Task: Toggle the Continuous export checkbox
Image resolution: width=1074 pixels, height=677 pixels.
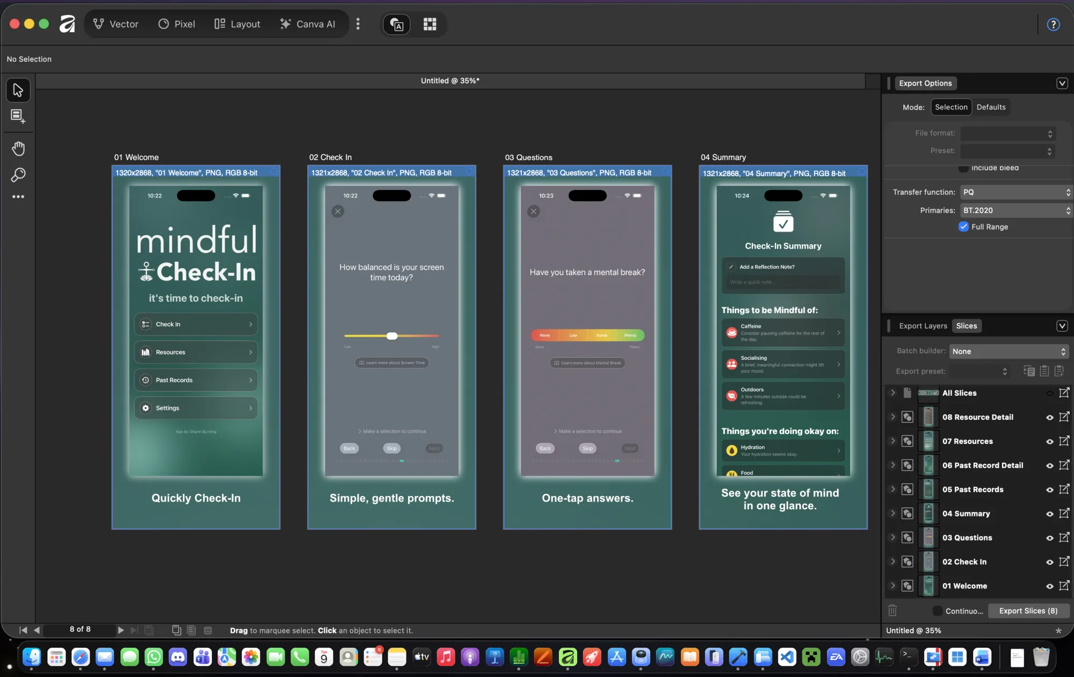Action: tap(938, 611)
